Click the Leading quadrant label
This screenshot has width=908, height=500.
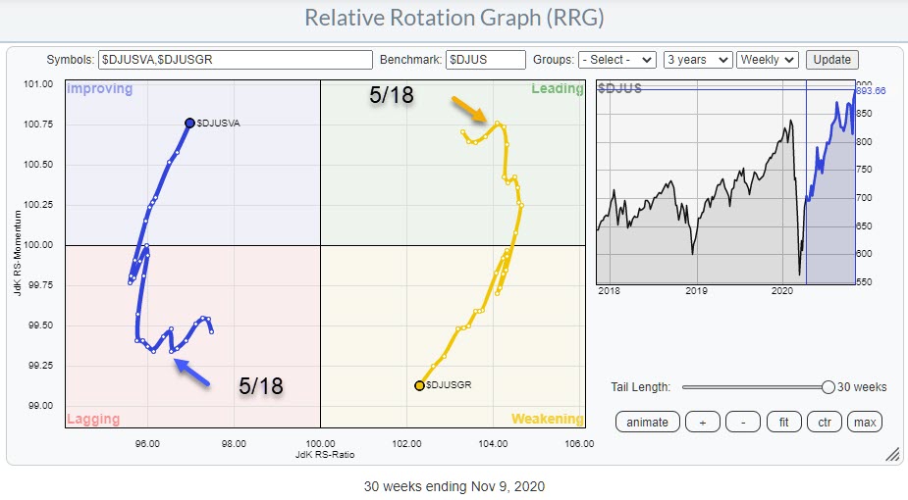(x=557, y=89)
